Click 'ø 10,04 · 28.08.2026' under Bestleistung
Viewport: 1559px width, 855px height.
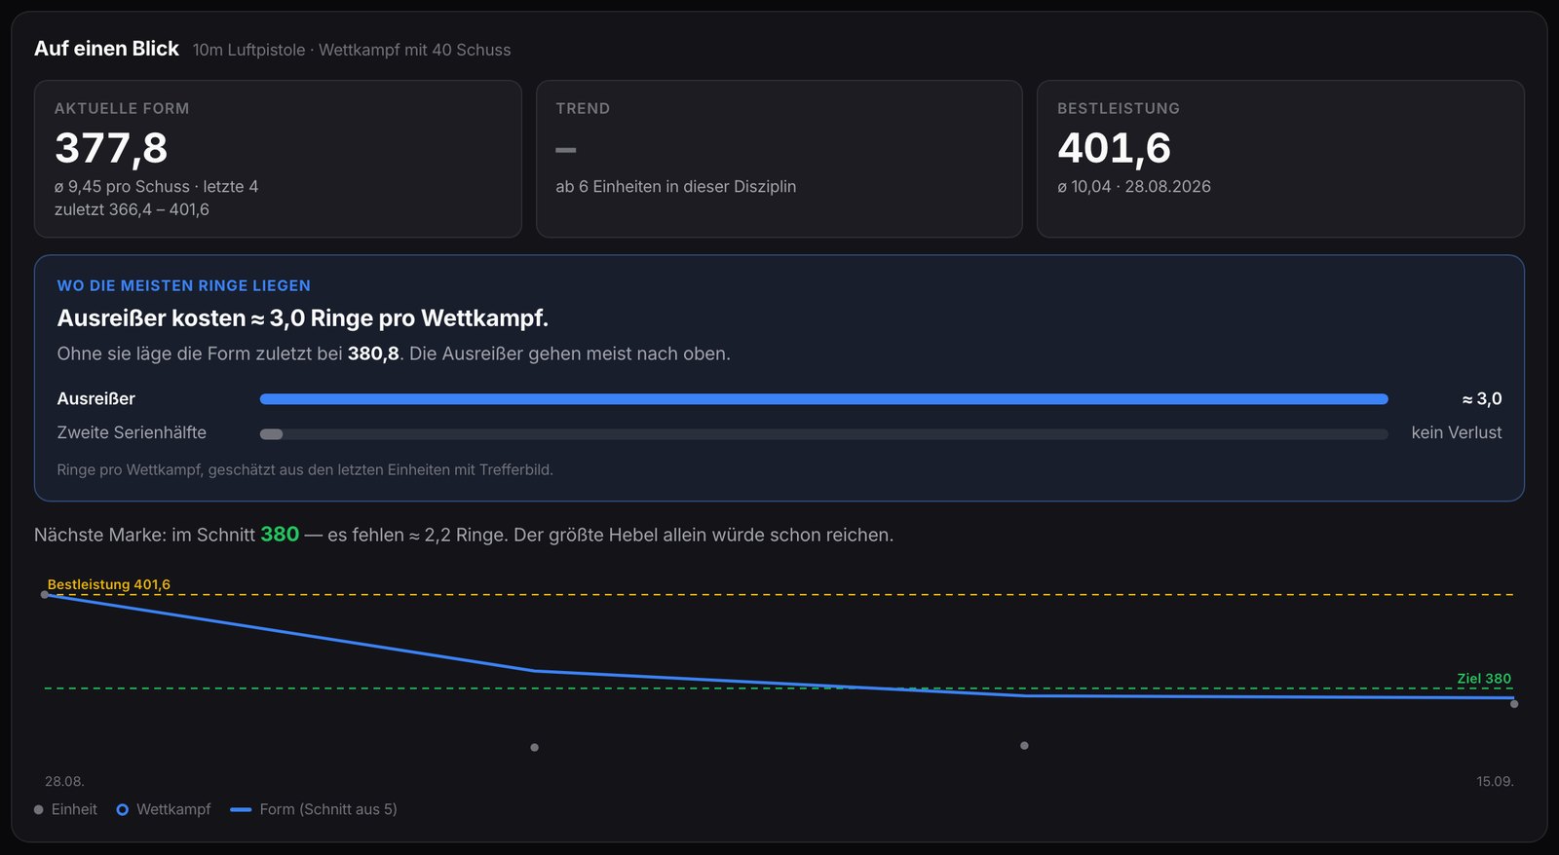[x=1134, y=187]
